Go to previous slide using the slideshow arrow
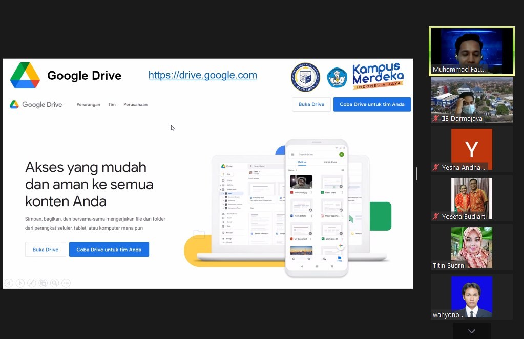Image resolution: width=524 pixels, height=339 pixels. (x=9, y=283)
